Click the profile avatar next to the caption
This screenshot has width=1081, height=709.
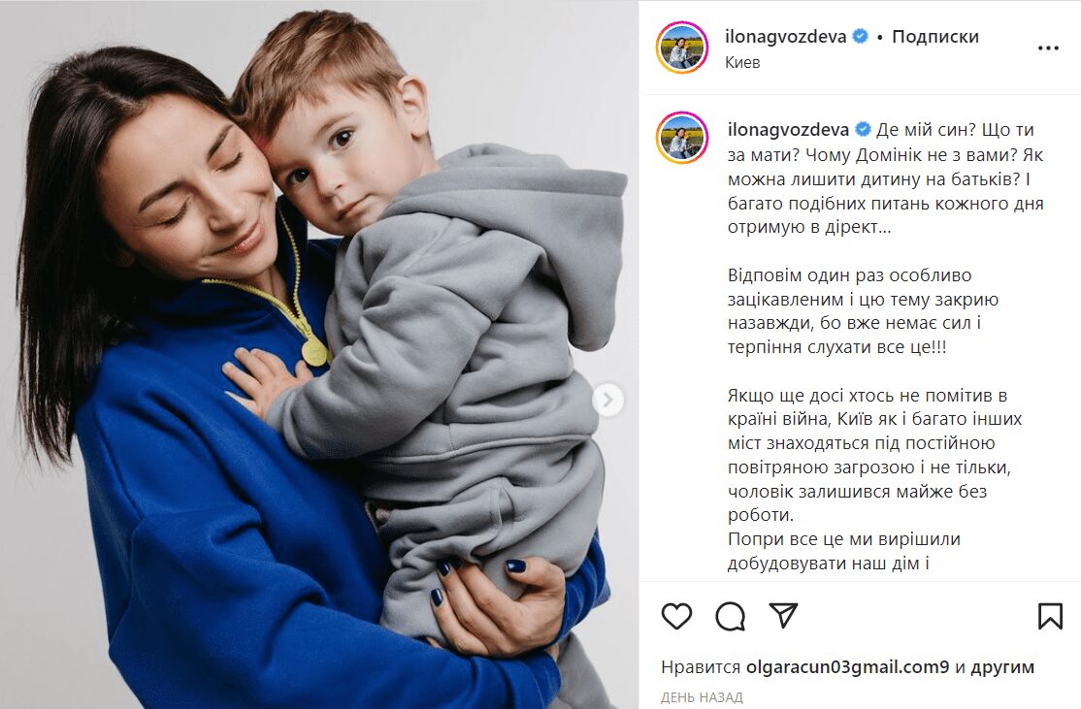(682, 137)
